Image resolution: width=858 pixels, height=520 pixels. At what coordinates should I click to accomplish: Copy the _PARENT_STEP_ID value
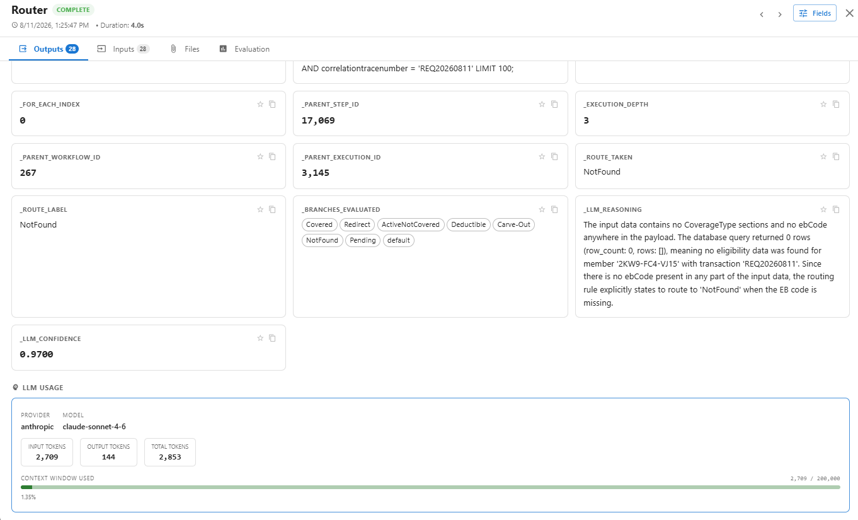[x=554, y=104]
